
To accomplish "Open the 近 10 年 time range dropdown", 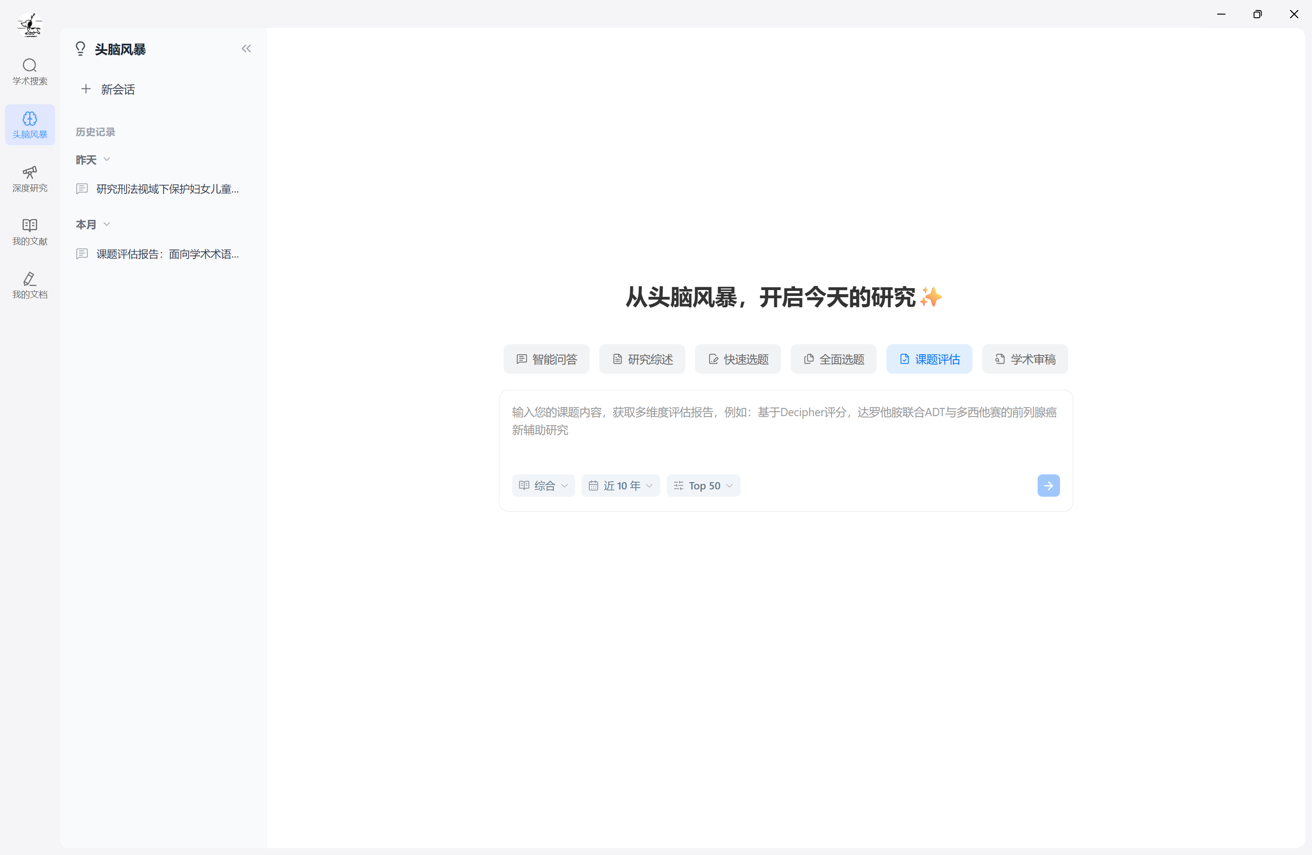I will (x=620, y=485).
